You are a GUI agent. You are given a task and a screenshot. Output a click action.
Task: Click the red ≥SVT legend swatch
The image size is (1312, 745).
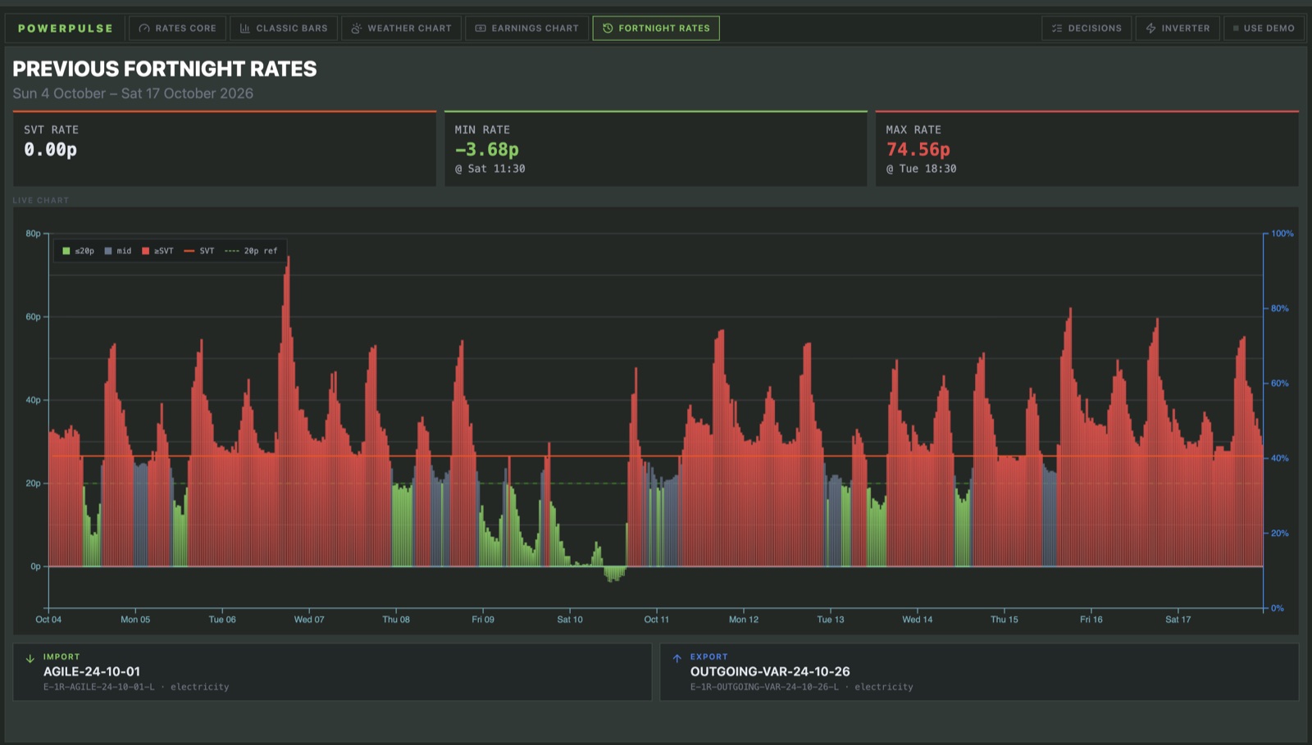click(x=146, y=251)
